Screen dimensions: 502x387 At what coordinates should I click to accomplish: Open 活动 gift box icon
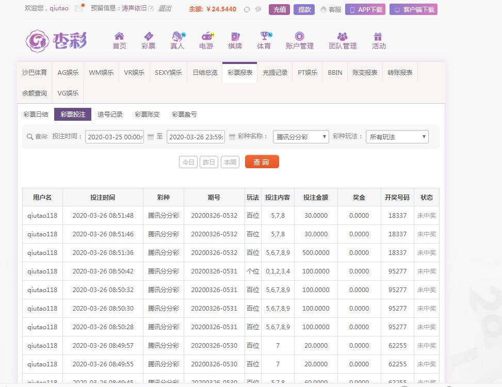378,37
